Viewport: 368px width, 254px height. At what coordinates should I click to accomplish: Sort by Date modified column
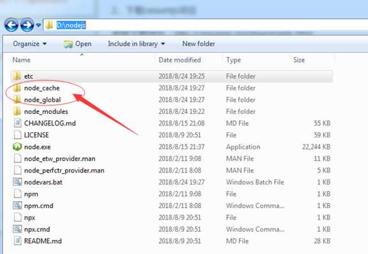[180, 60]
